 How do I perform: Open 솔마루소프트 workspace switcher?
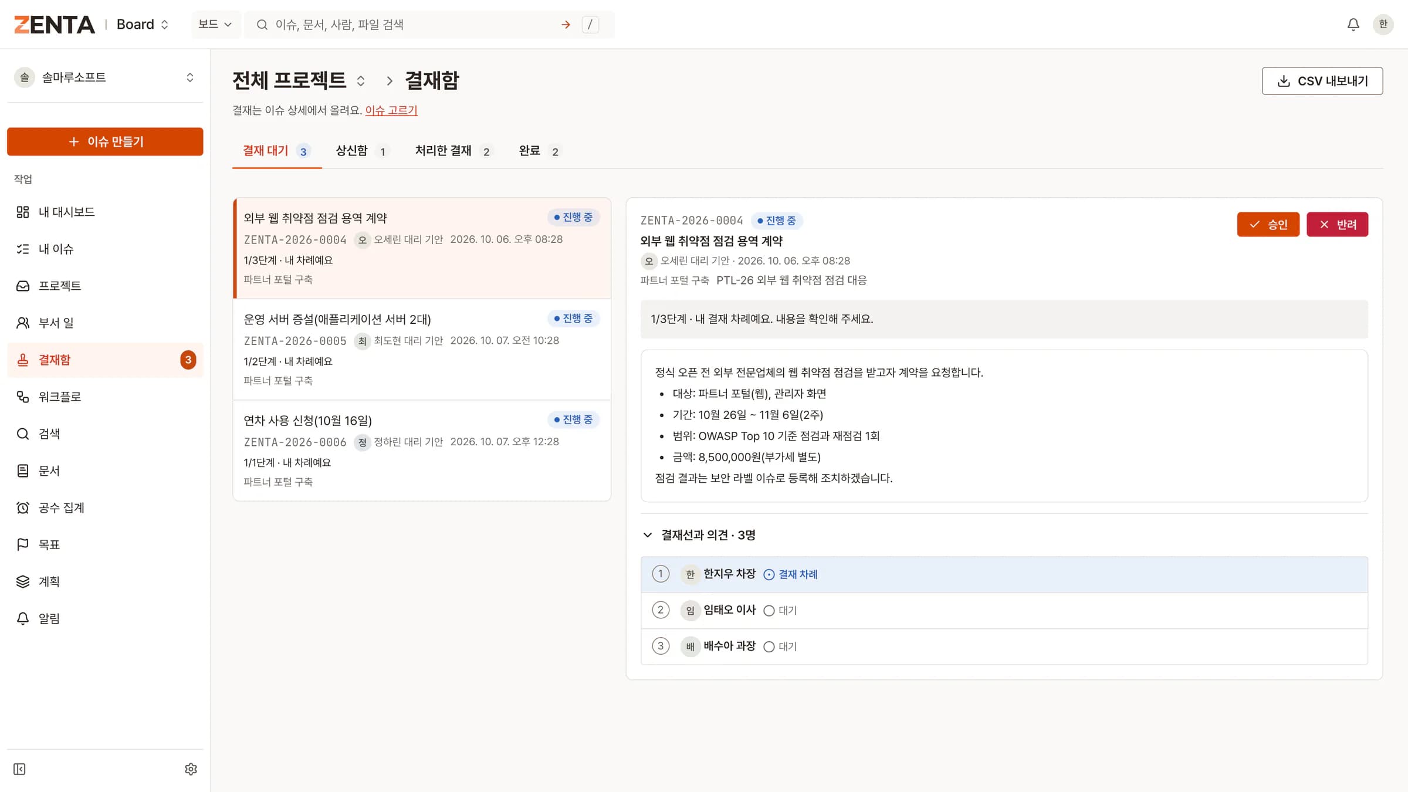(105, 77)
